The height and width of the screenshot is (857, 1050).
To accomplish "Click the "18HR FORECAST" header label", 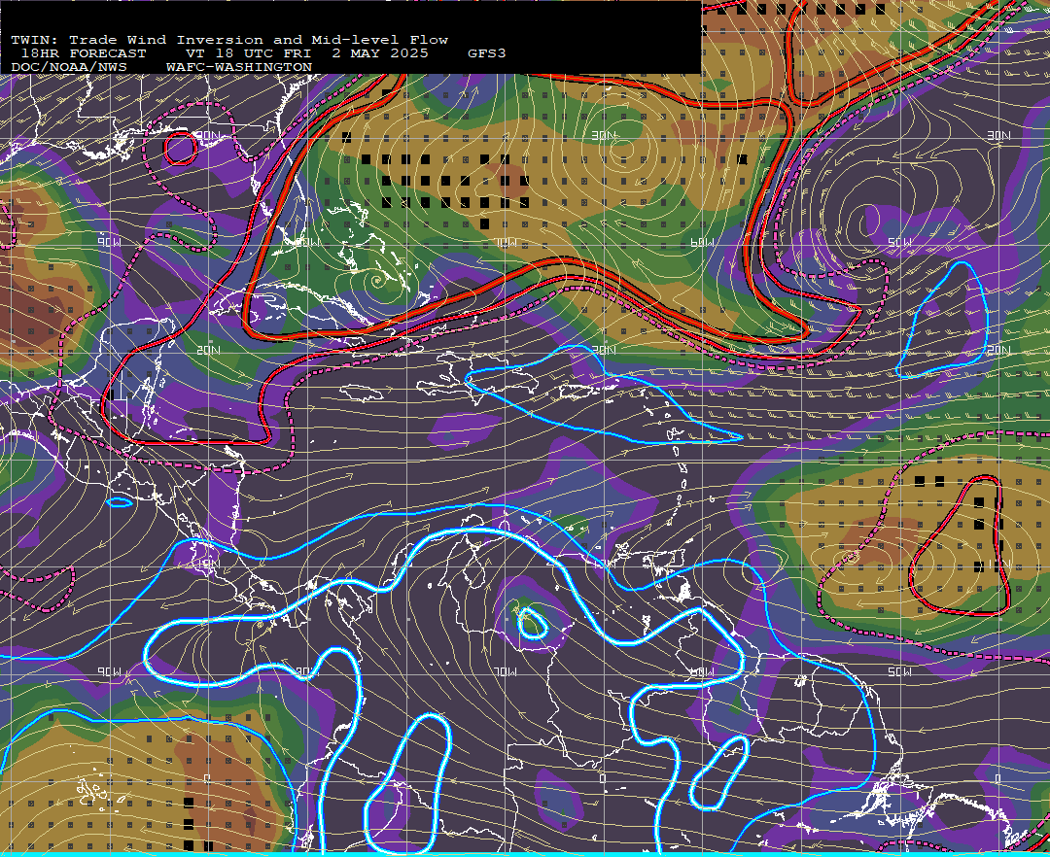I will tap(84, 53).
